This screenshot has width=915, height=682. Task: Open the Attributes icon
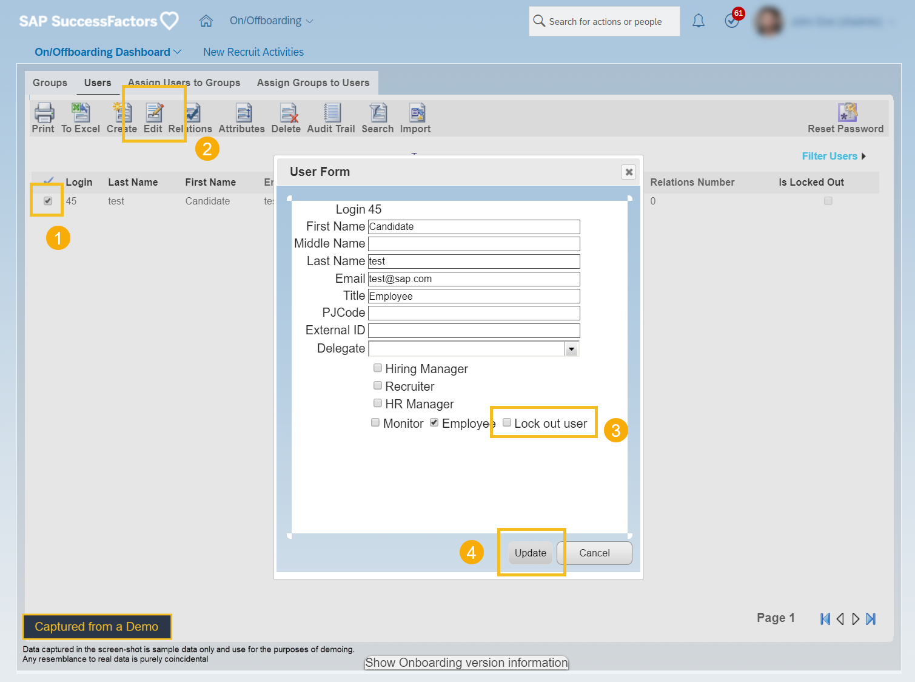[x=244, y=113]
